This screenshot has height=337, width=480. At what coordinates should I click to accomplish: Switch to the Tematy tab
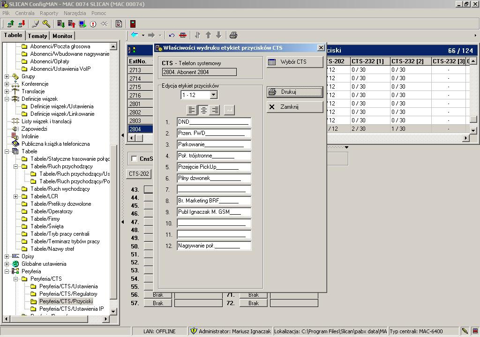(37, 36)
